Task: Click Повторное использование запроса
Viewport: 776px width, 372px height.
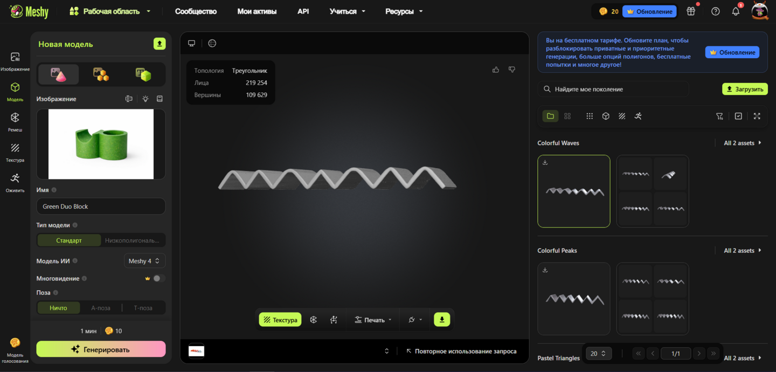Action: point(461,351)
